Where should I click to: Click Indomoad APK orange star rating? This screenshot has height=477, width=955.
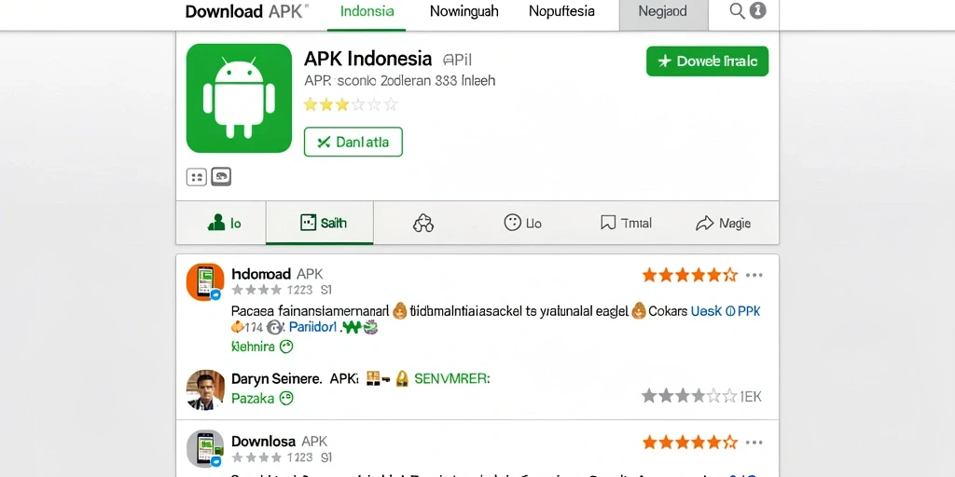(689, 276)
